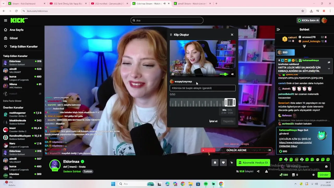The height and width of the screenshot is (188, 334).
Task: Open a new browser tab
Action: (x=216, y=4)
